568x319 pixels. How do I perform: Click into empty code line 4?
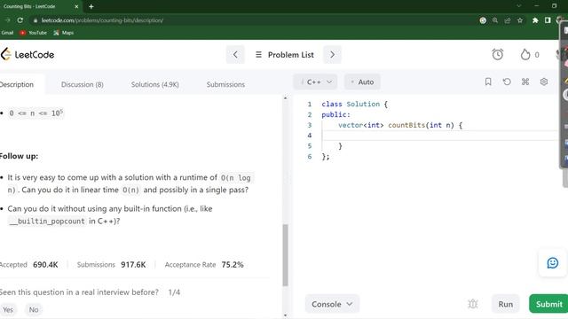point(440,136)
